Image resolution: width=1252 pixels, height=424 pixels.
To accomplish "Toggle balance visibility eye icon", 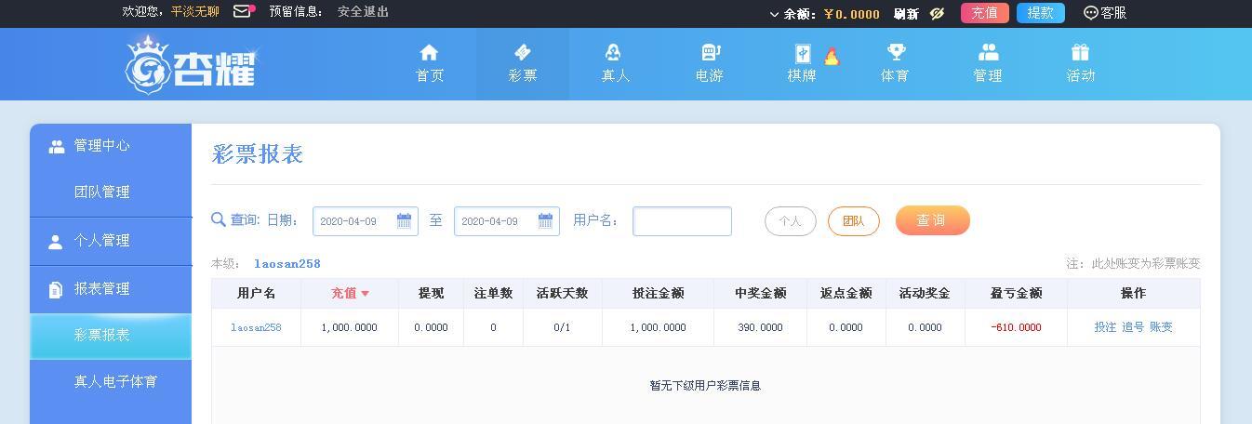I will 938,13.
